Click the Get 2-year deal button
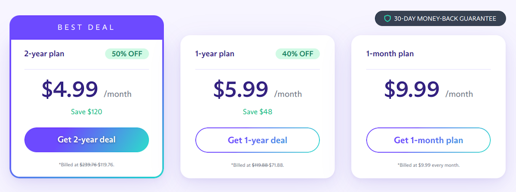The image size is (516, 192). 86,140
